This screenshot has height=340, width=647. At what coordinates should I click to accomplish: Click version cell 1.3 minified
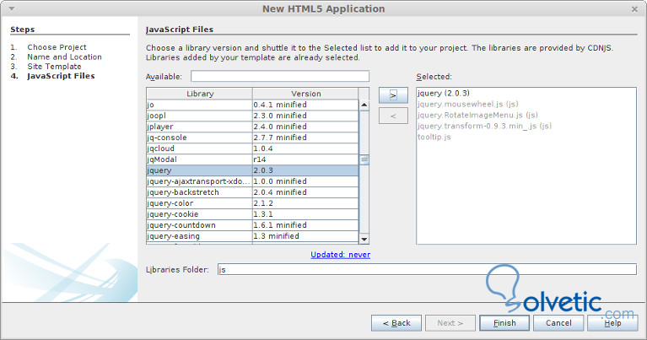(x=305, y=236)
